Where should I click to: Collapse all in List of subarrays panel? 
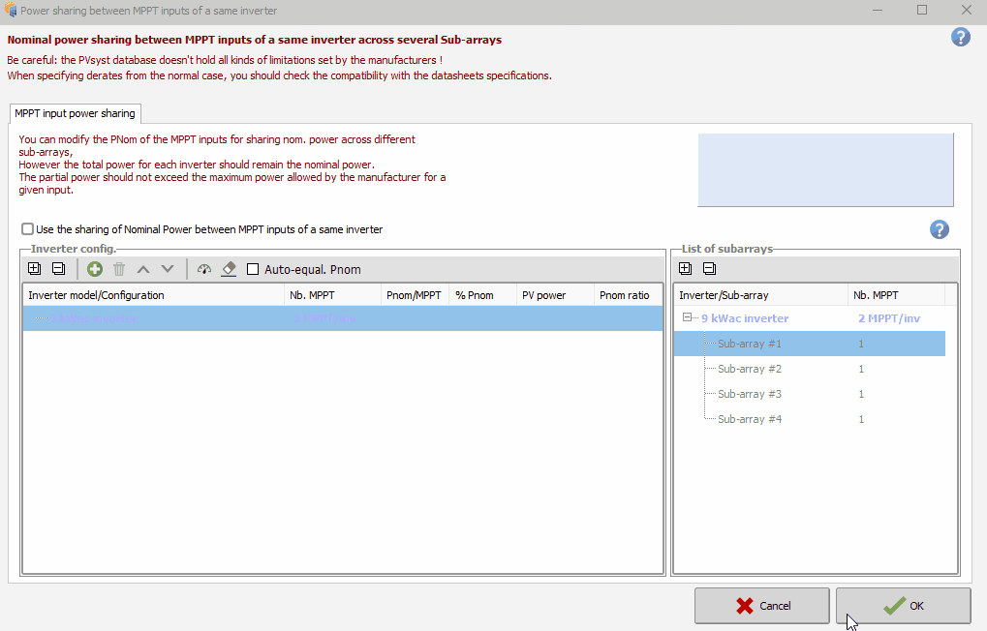click(709, 269)
